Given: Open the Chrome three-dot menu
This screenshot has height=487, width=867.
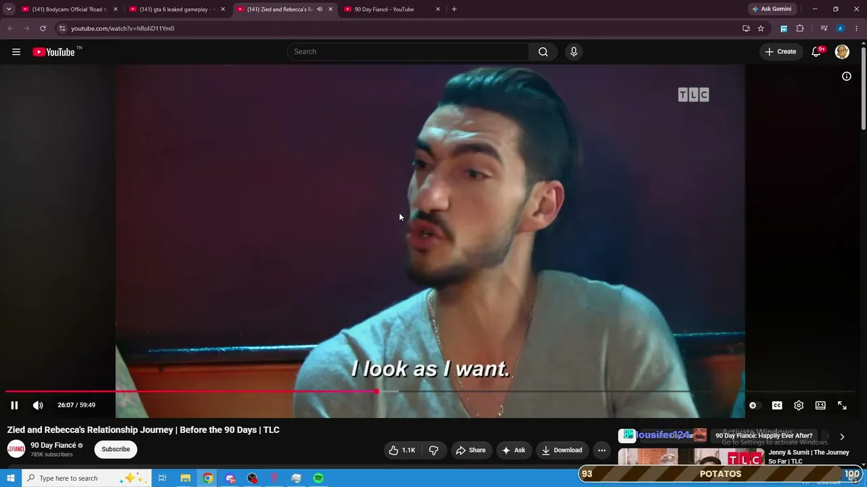Looking at the screenshot, I should 857,28.
